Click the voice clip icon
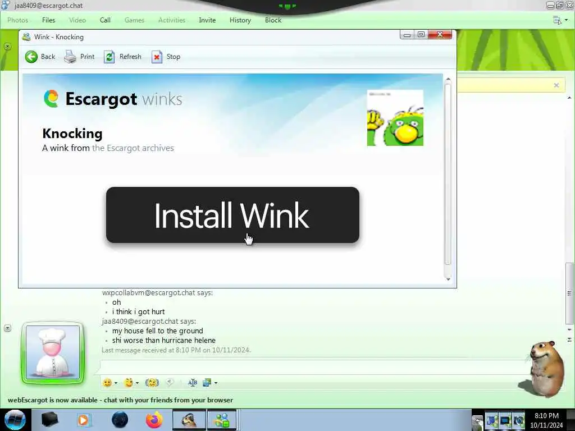 tap(170, 383)
